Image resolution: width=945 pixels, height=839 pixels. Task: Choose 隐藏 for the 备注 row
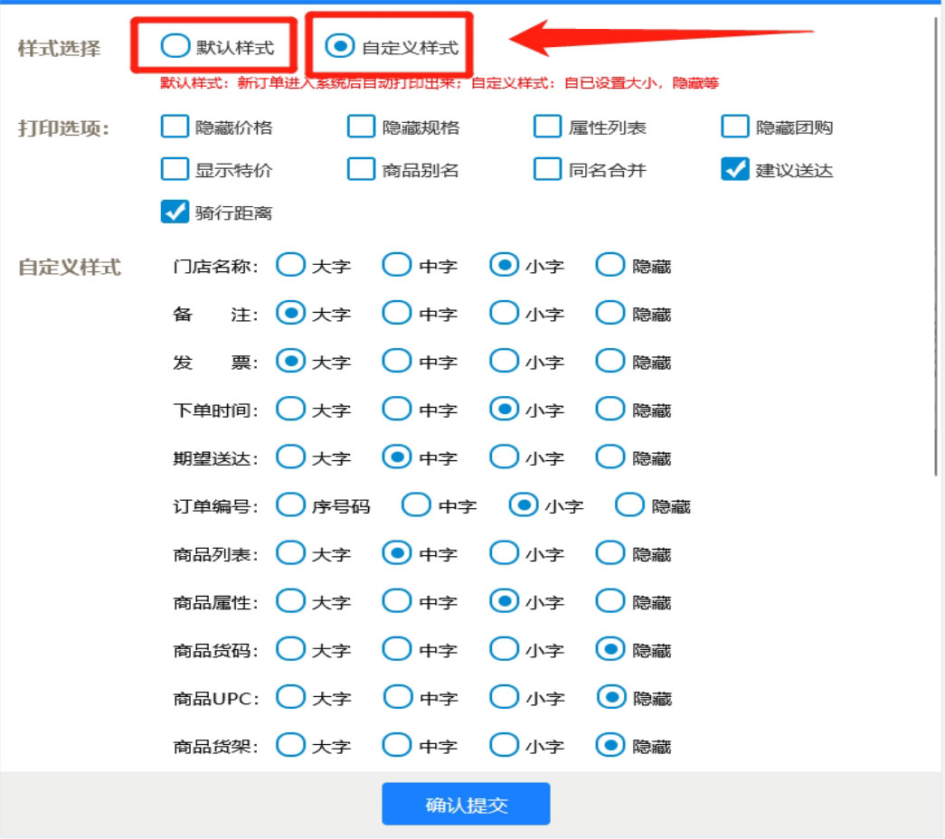pyautogui.click(x=610, y=313)
